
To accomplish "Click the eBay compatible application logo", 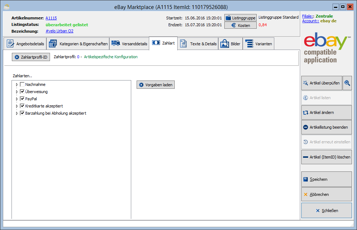I will pyautogui.click(x=327, y=48).
